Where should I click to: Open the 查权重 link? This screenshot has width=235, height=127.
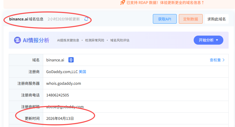(x=215, y=60)
